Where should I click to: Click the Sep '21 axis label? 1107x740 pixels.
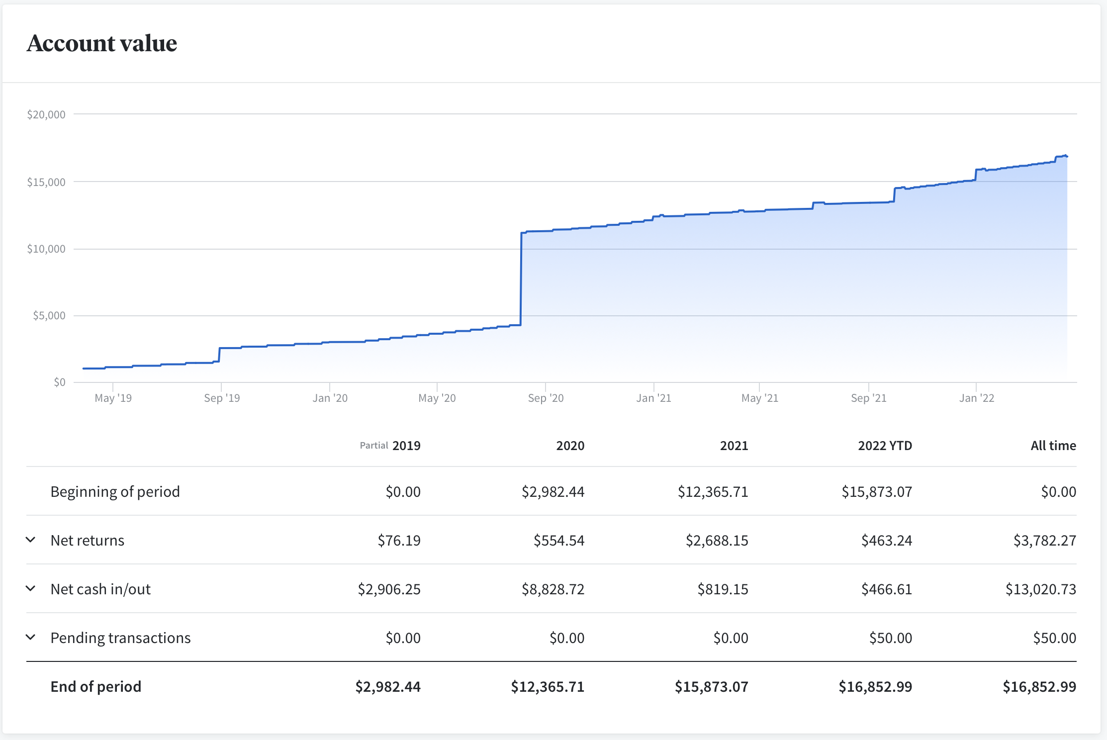(869, 398)
